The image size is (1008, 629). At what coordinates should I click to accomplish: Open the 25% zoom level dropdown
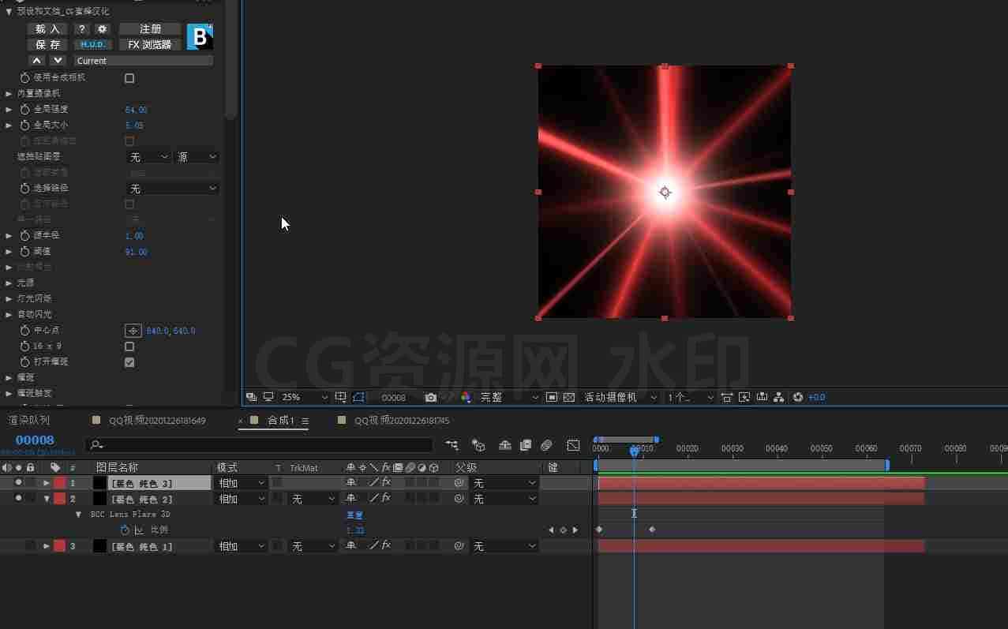click(x=305, y=397)
